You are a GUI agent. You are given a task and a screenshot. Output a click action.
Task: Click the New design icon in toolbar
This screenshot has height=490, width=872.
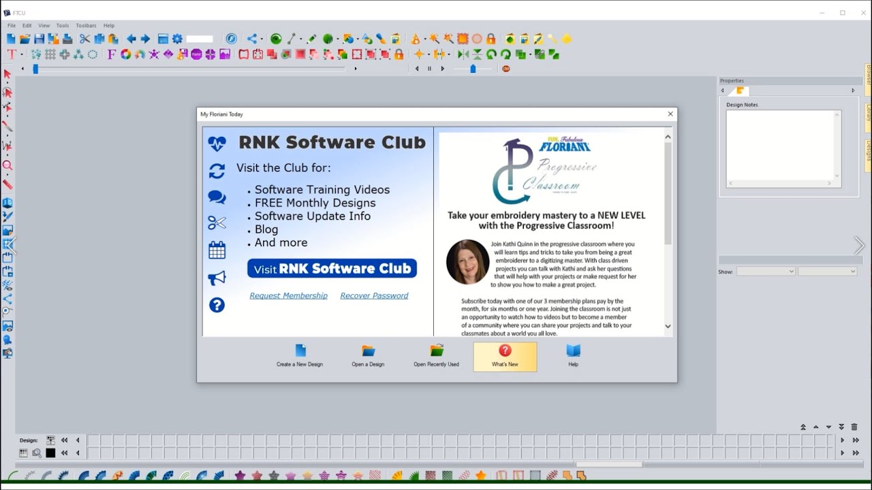pos(12,39)
